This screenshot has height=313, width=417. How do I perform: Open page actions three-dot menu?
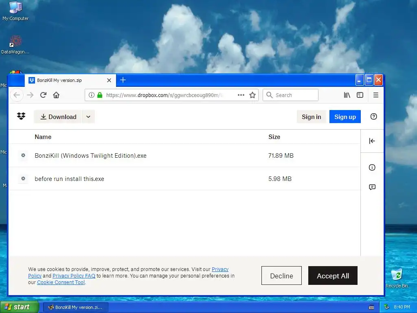click(241, 95)
